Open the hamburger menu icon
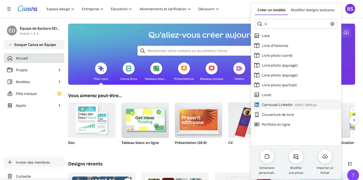 click(9, 9)
